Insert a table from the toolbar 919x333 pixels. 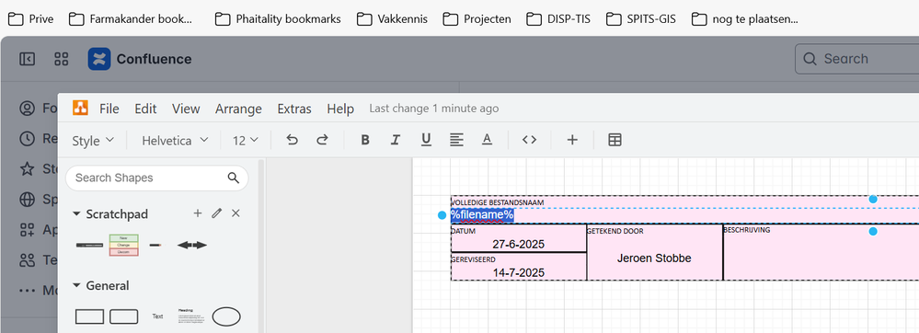[615, 140]
